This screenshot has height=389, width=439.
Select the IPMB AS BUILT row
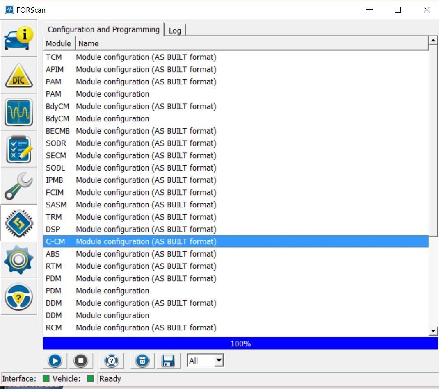[x=236, y=180]
